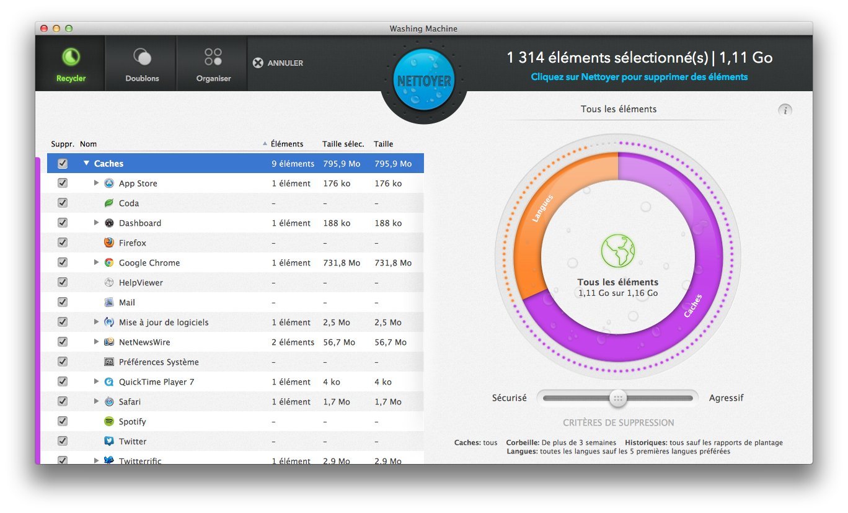
Task: Click the Cliquez sur Nettoyer hint text
Action: coord(640,77)
